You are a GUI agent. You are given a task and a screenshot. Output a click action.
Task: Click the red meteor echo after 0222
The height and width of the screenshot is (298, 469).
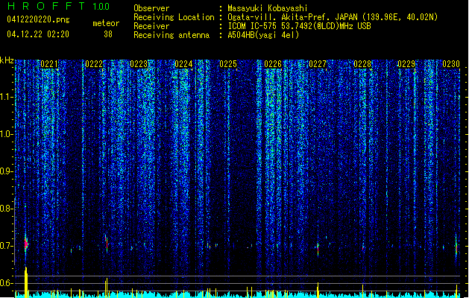coord(107,244)
